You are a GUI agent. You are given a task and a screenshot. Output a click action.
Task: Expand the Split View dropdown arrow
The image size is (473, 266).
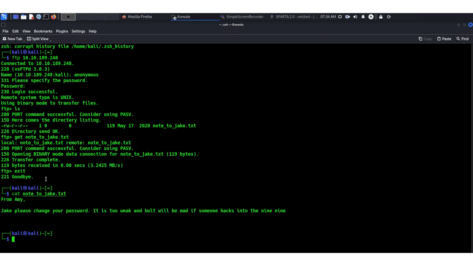point(51,40)
